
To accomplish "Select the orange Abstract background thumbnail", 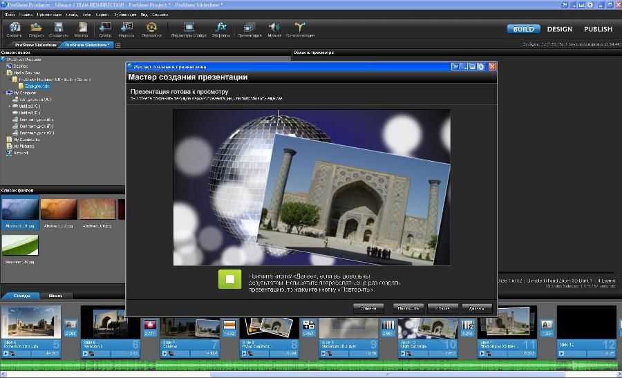I will (59, 209).
